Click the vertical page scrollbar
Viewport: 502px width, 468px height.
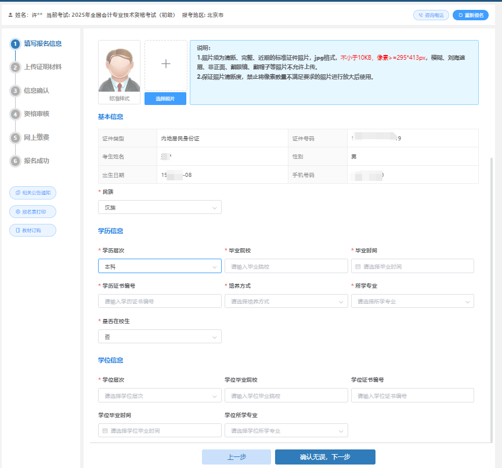(492, 299)
